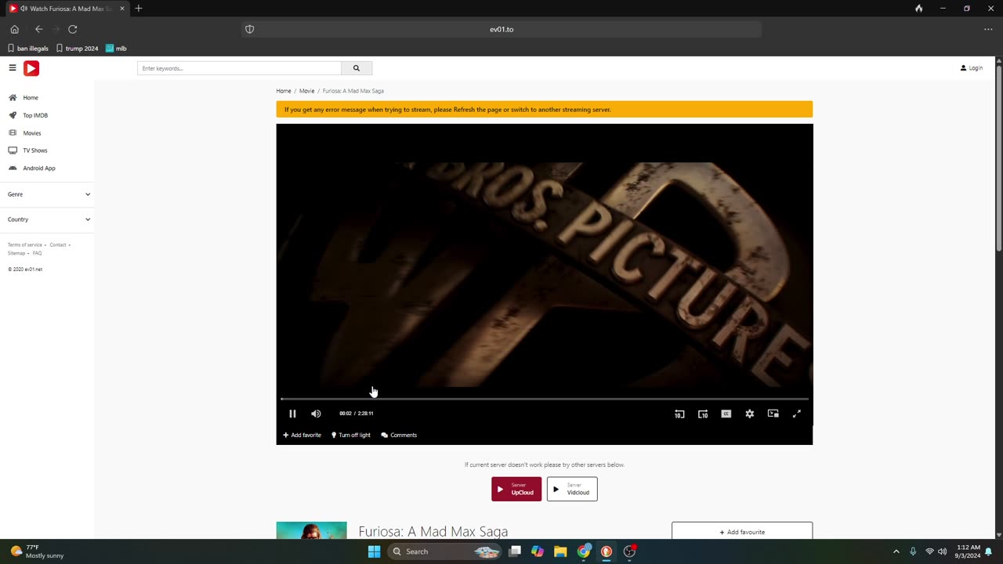The height and width of the screenshot is (564, 1003).
Task: Open the Sitemap footer link
Action: (x=16, y=253)
